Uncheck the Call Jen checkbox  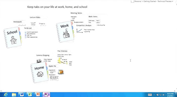(x=26, y=36)
